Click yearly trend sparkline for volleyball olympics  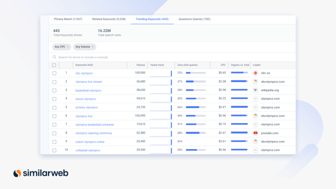click(161, 150)
